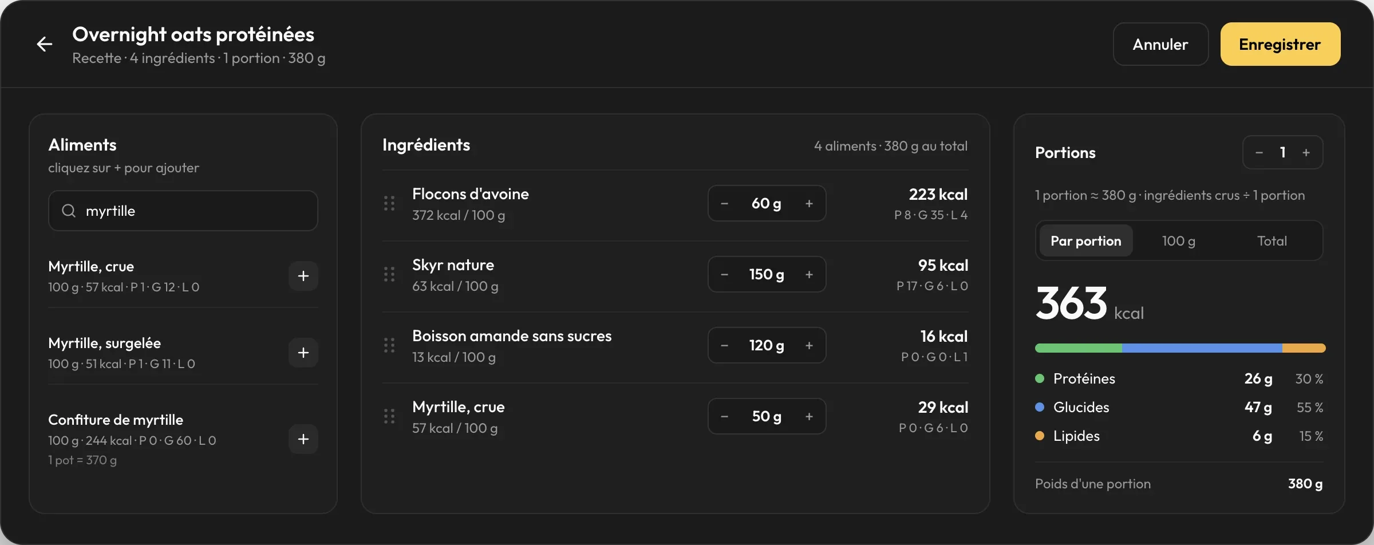This screenshot has height=545, width=1374.
Task: Click the portions count value 1
Action: tap(1282, 152)
